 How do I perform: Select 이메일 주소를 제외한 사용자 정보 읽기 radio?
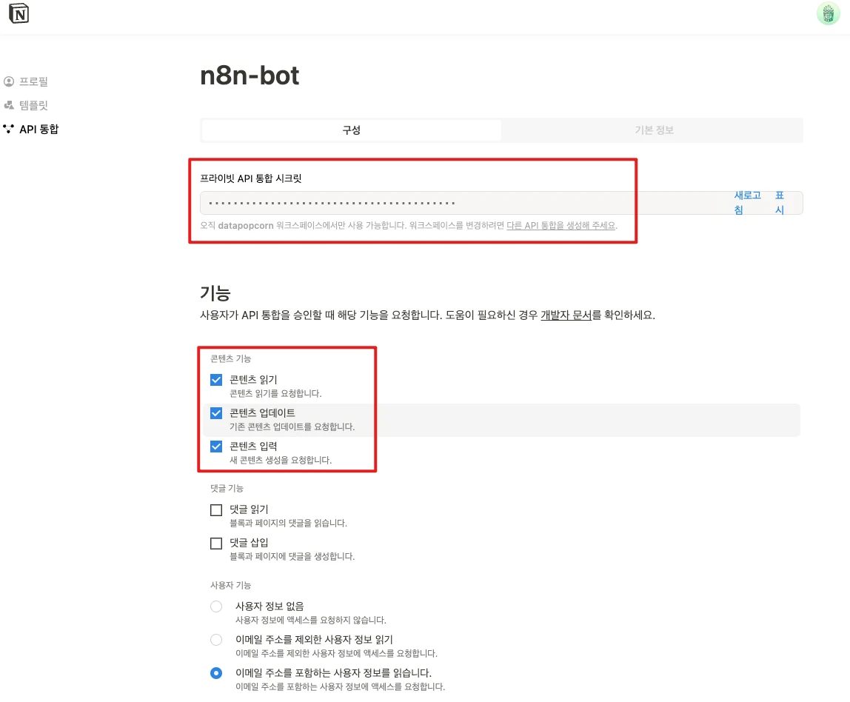pos(216,640)
